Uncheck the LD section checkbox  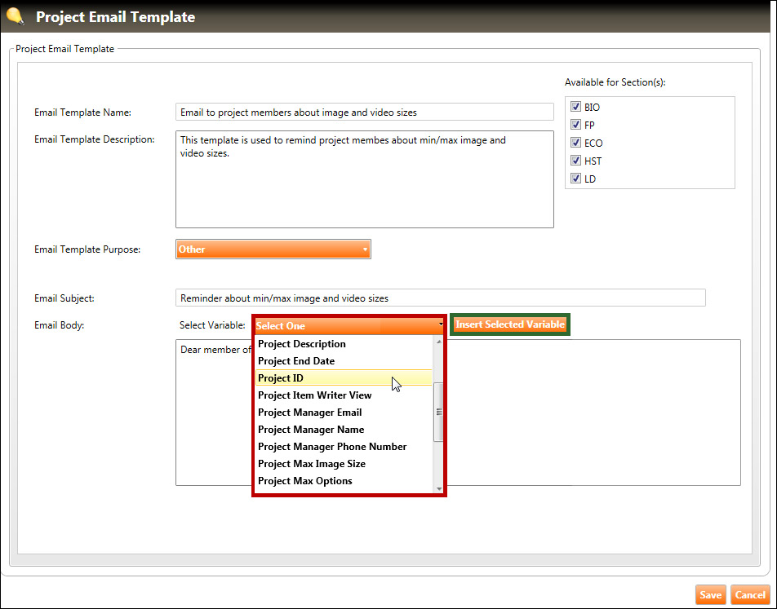point(576,179)
